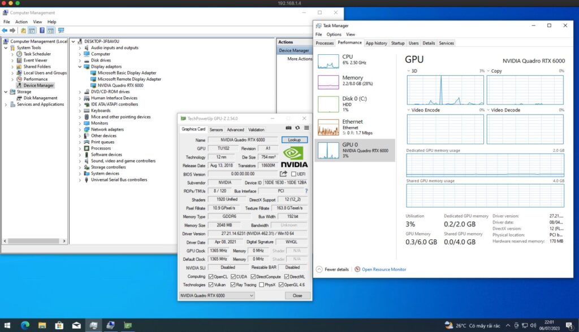Viewport: 579px width, 332px height.
Task: Click the GPU-Z BIOS export share icon
Action: tap(283, 174)
